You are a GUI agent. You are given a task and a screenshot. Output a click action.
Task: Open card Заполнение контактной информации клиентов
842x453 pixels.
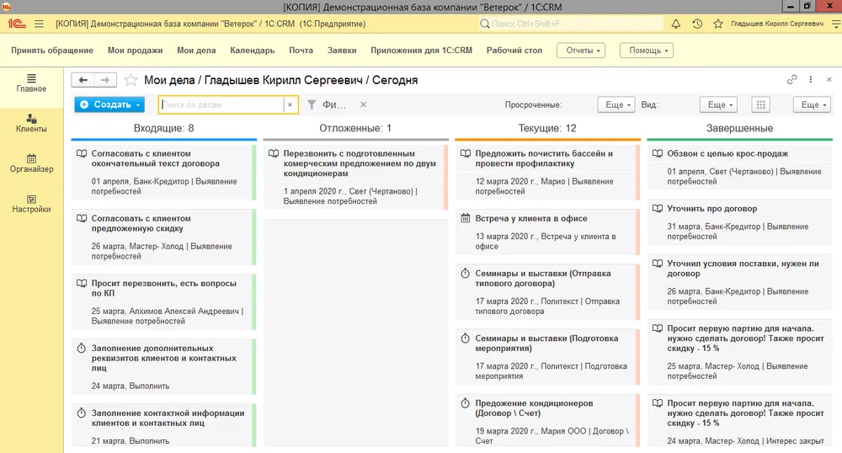[x=164, y=426]
